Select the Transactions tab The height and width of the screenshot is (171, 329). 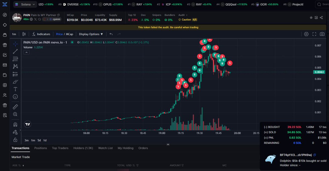20,148
